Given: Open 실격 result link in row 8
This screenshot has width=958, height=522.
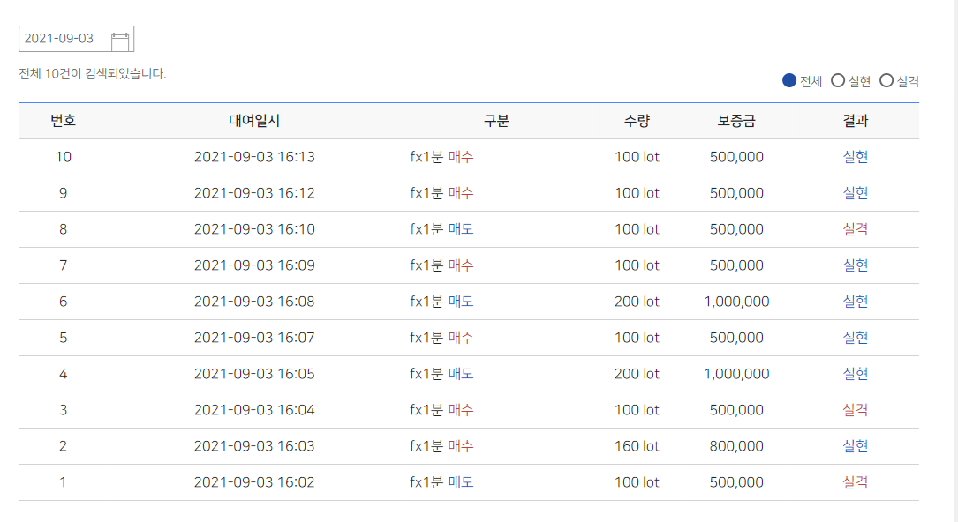Looking at the screenshot, I should pyautogui.click(x=856, y=229).
